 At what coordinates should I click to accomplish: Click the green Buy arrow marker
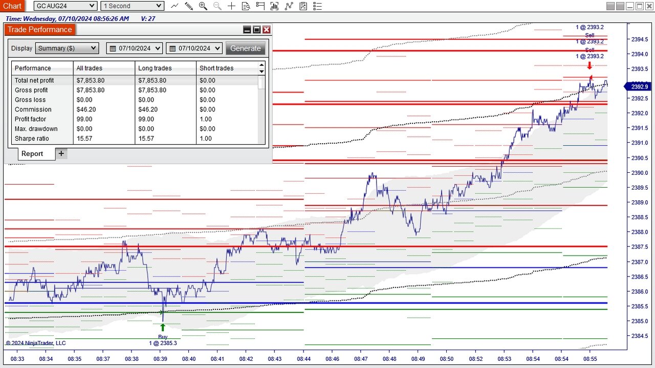pos(163,327)
